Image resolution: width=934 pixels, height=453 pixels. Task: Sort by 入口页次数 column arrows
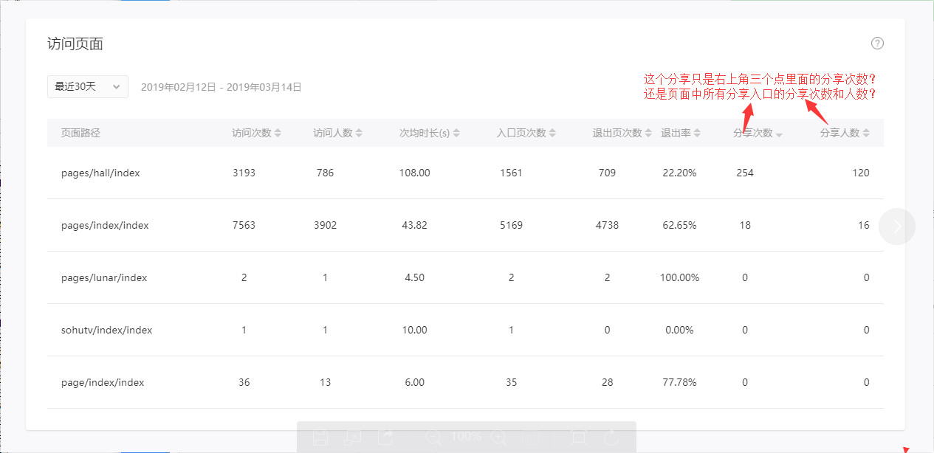point(552,134)
